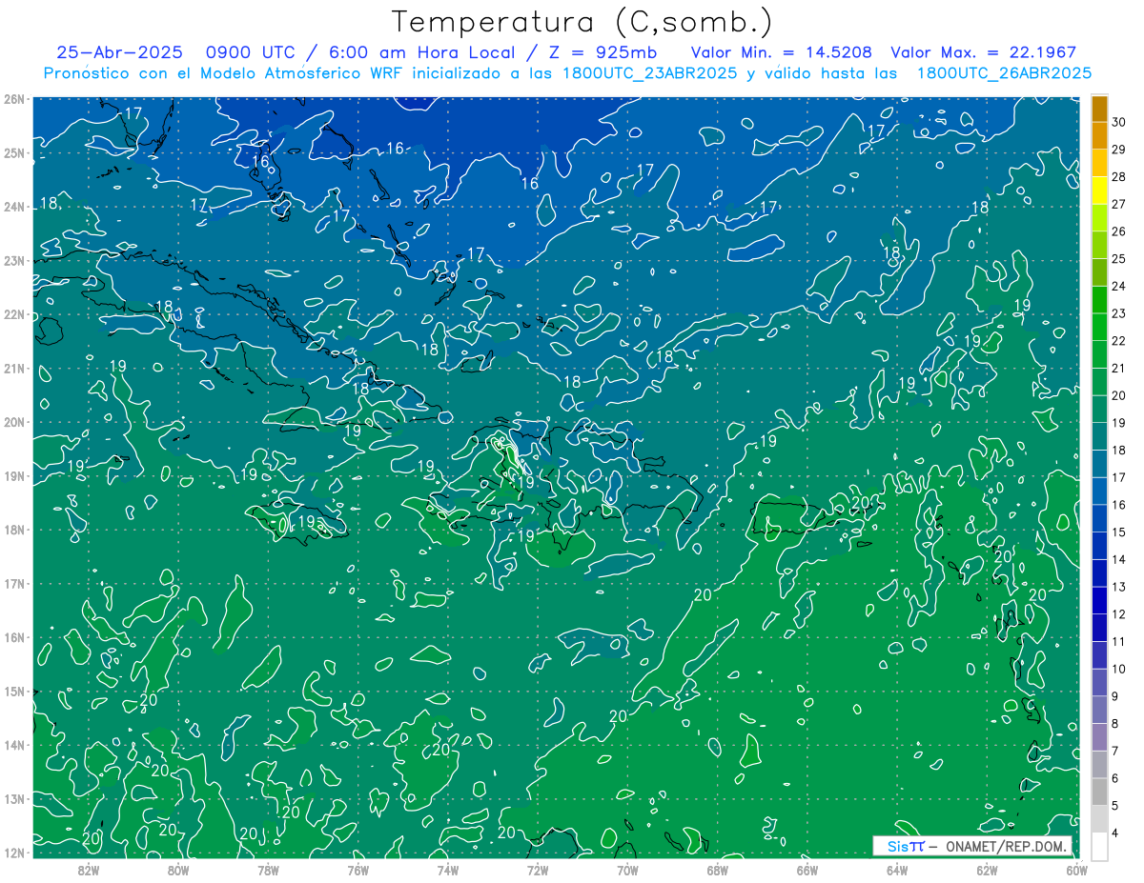Click the 19N latitude axis label
Image resolution: width=1144 pixels, height=883 pixels.
pyautogui.click(x=13, y=475)
